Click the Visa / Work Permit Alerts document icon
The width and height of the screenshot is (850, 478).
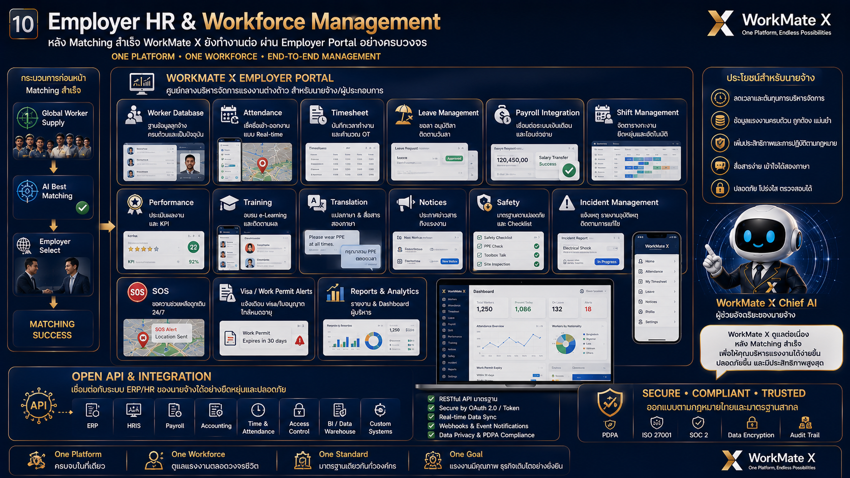pyautogui.click(x=227, y=293)
